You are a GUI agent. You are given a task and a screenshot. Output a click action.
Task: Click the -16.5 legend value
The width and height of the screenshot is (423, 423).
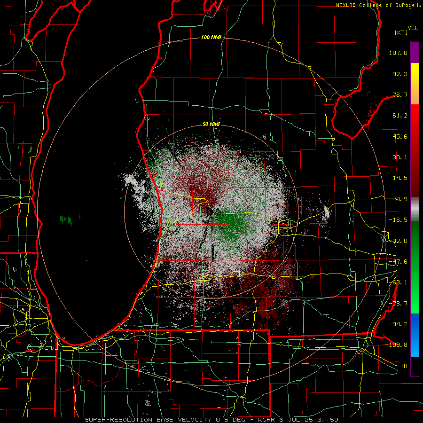click(x=398, y=220)
